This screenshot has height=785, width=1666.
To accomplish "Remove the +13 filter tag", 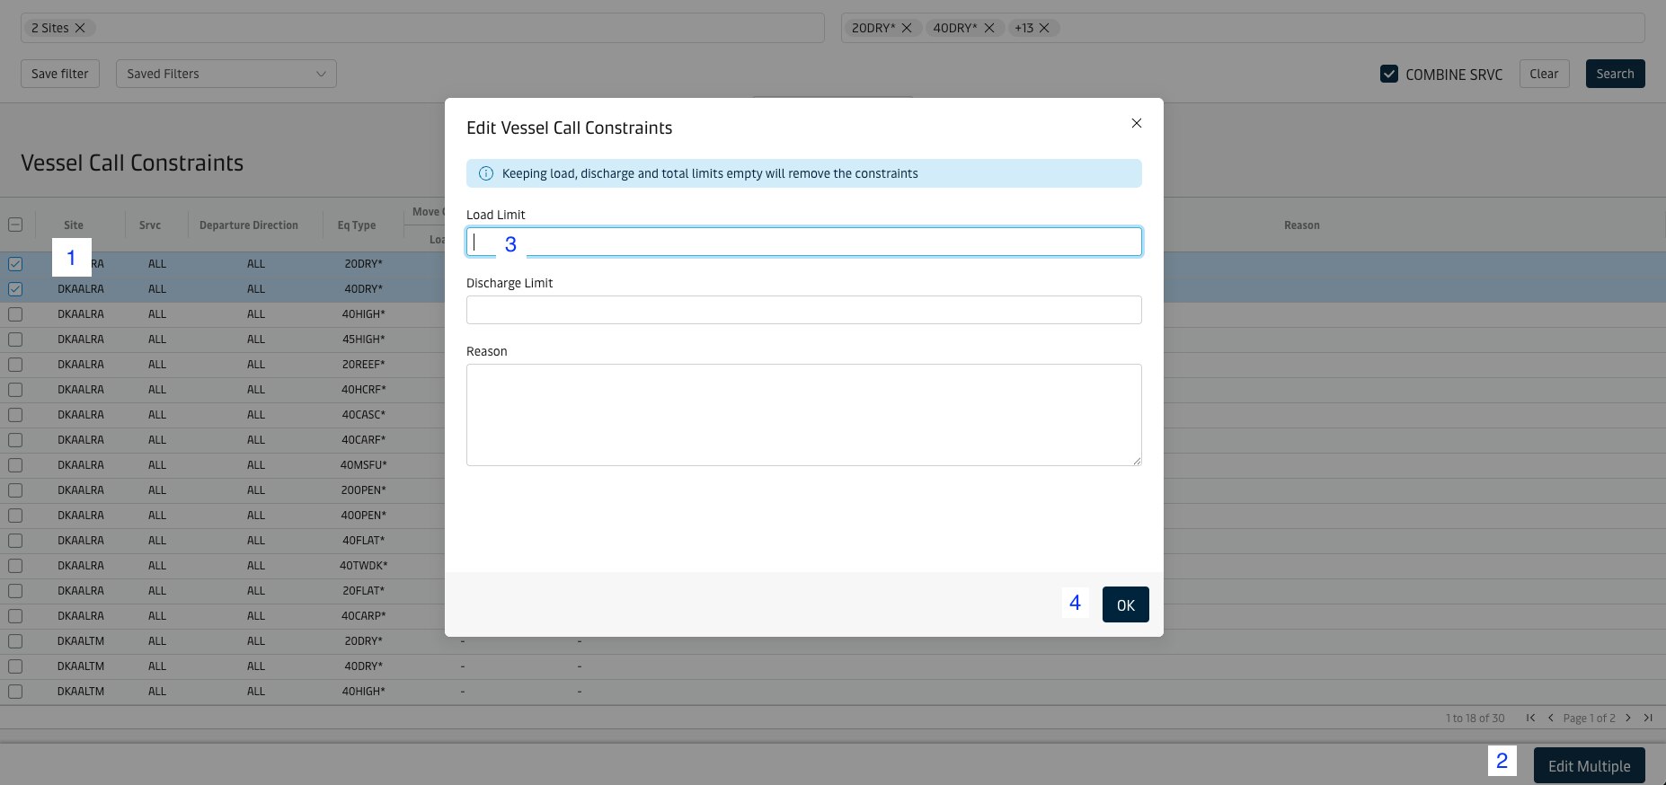I will [x=1044, y=28].
